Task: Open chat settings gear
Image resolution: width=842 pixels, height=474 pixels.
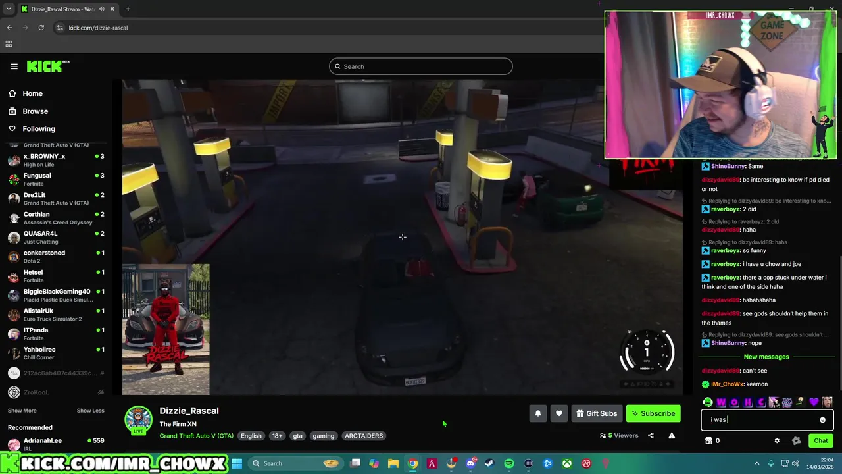Action: (777, 441)
